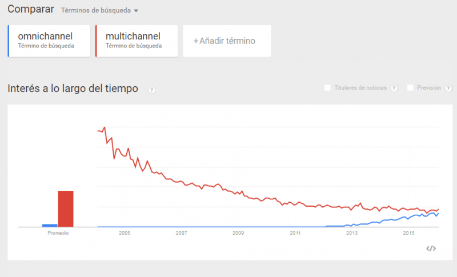
Task: Click the help icon next to Titulares de noticias
Action: (x=394, y=88)
